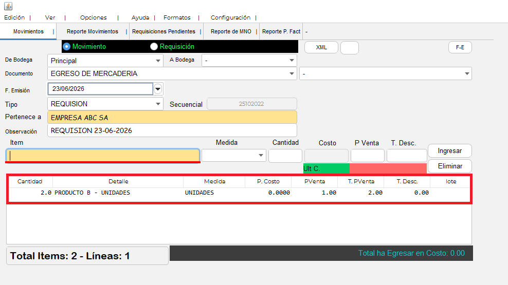Click the Costo input field
Viewport: 508px width, 285px height.
(x=326, y=156)
